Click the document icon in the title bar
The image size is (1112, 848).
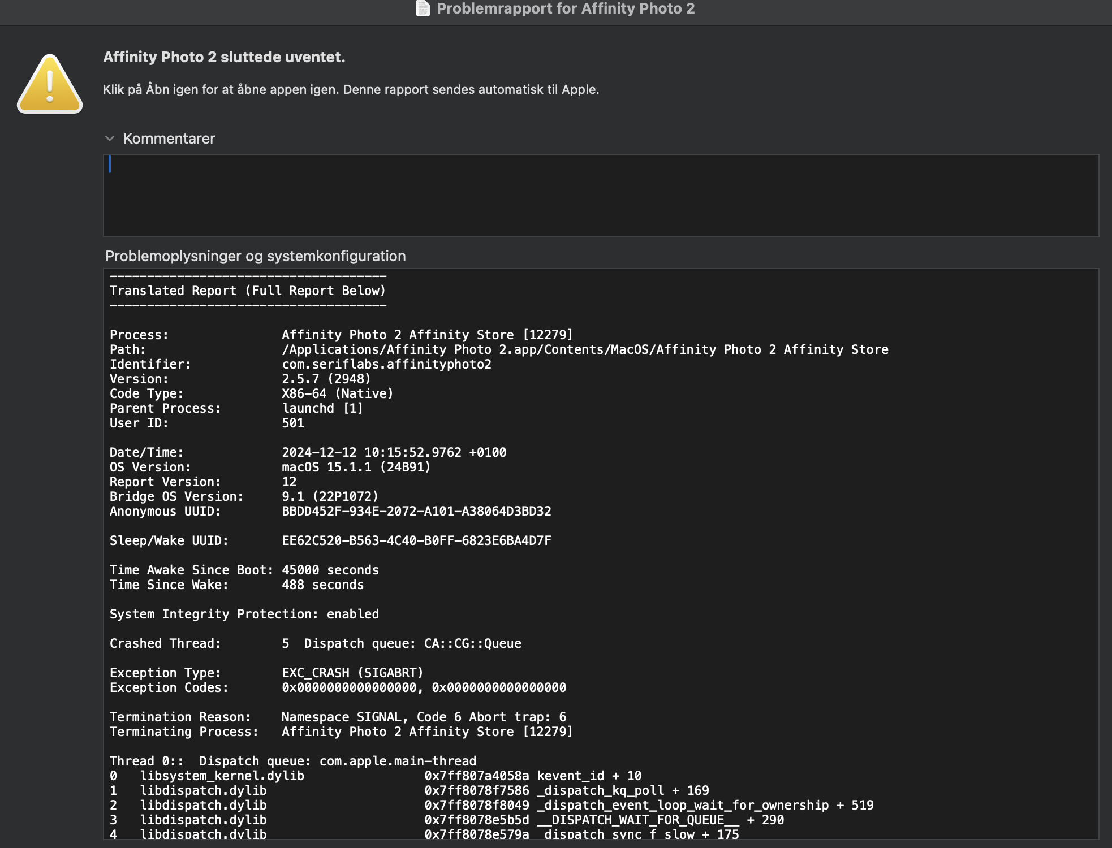423,8
